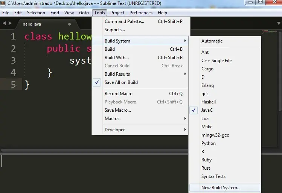
Task: Open the View menu
Action: 69,13
